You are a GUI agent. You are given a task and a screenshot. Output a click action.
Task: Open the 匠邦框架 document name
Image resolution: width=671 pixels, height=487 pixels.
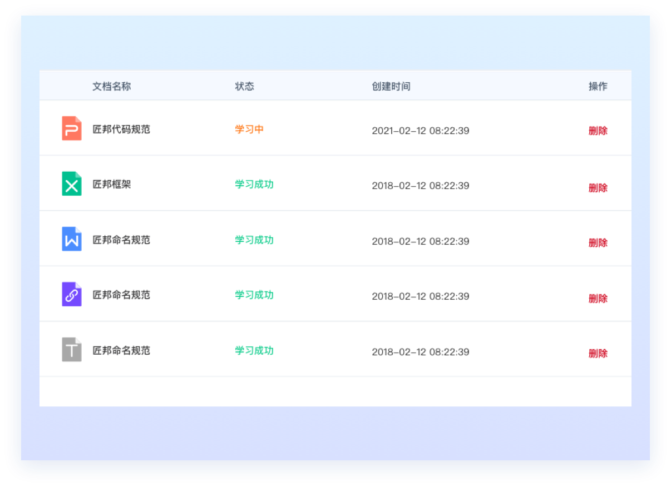(x=112, y=185)
